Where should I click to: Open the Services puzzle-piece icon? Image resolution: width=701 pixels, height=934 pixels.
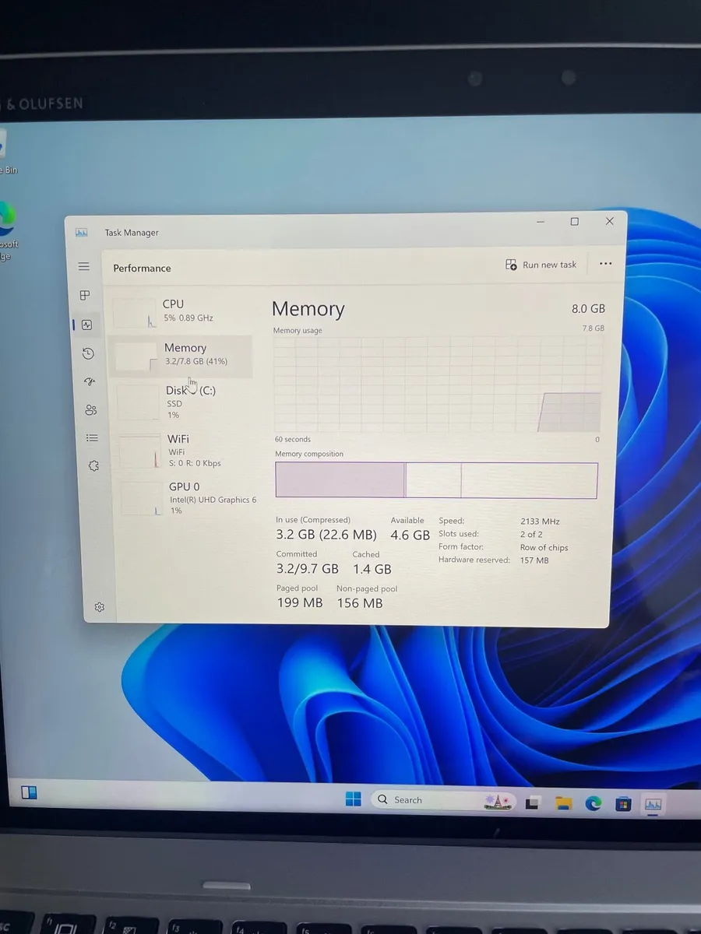coord(93,466)
